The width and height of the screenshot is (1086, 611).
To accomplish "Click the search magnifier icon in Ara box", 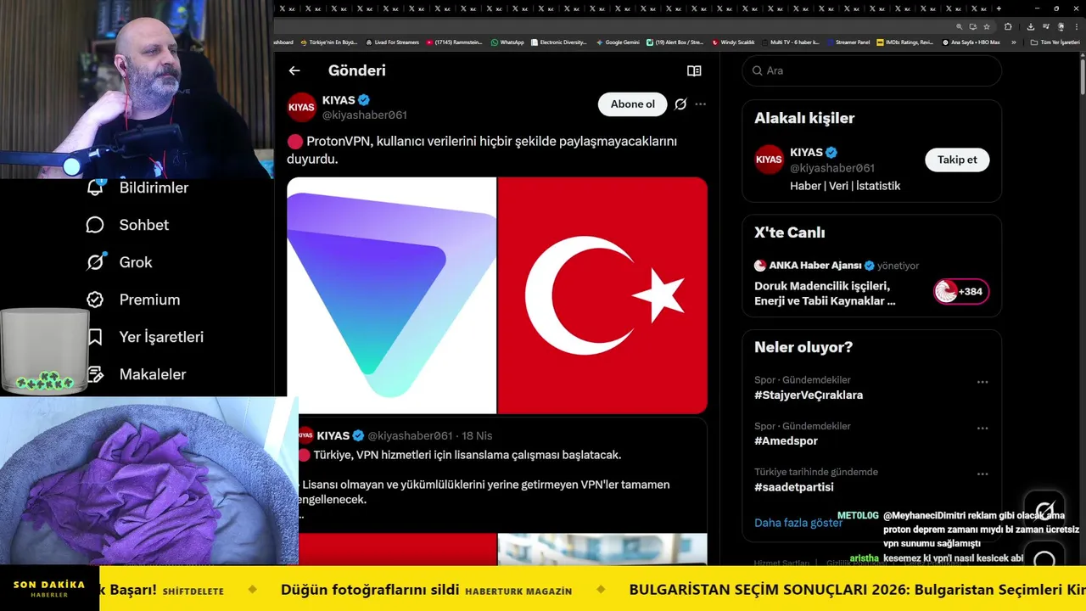I will (x=756, y=71).
